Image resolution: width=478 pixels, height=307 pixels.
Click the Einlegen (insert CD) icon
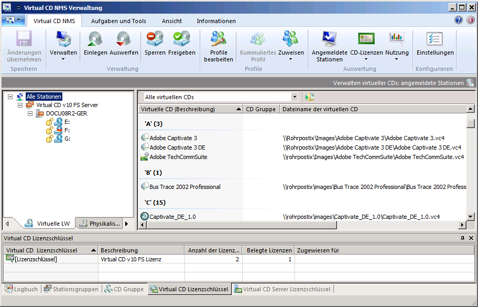95,40
